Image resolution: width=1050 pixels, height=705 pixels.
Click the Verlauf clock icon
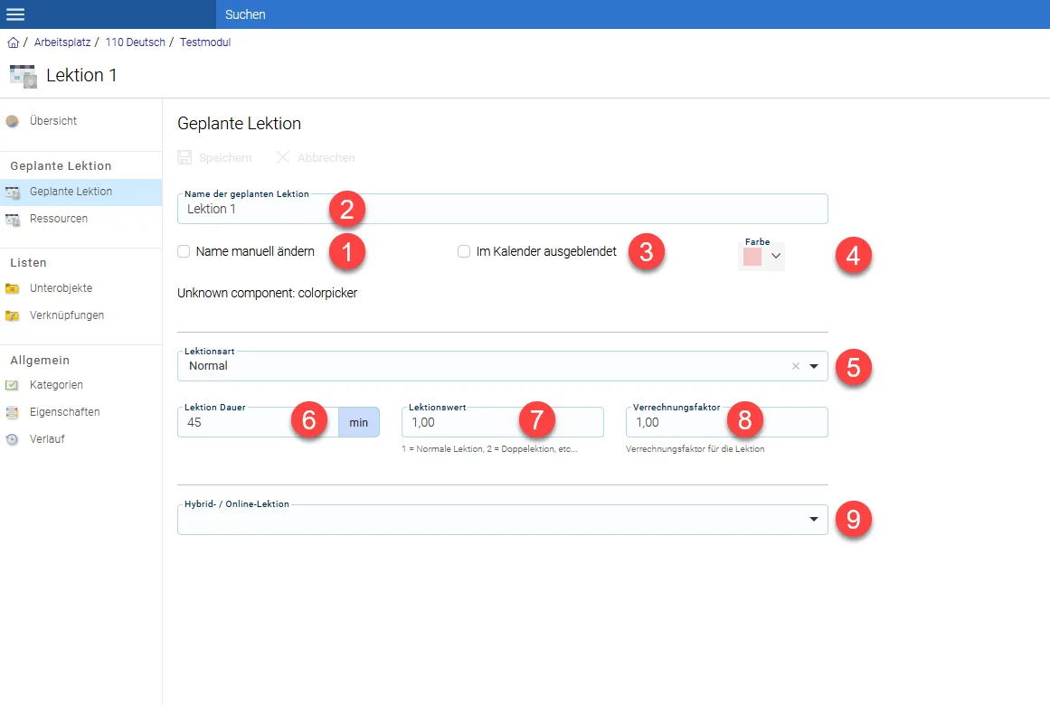tap(12, 439)
